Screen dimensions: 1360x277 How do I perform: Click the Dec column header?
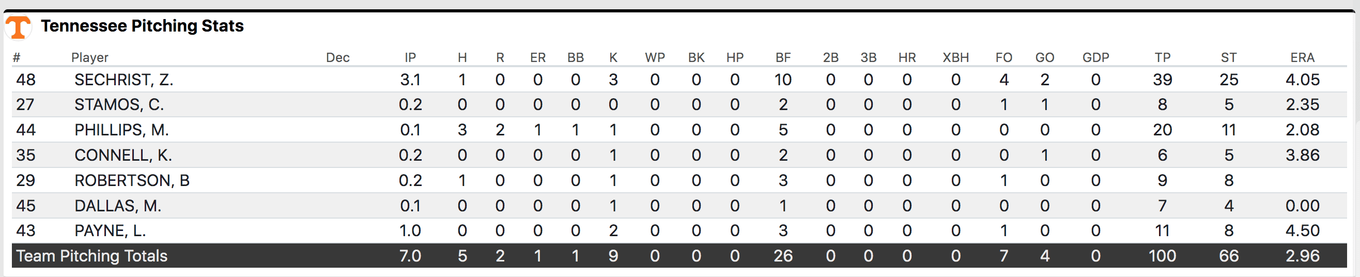coord(338,57)
